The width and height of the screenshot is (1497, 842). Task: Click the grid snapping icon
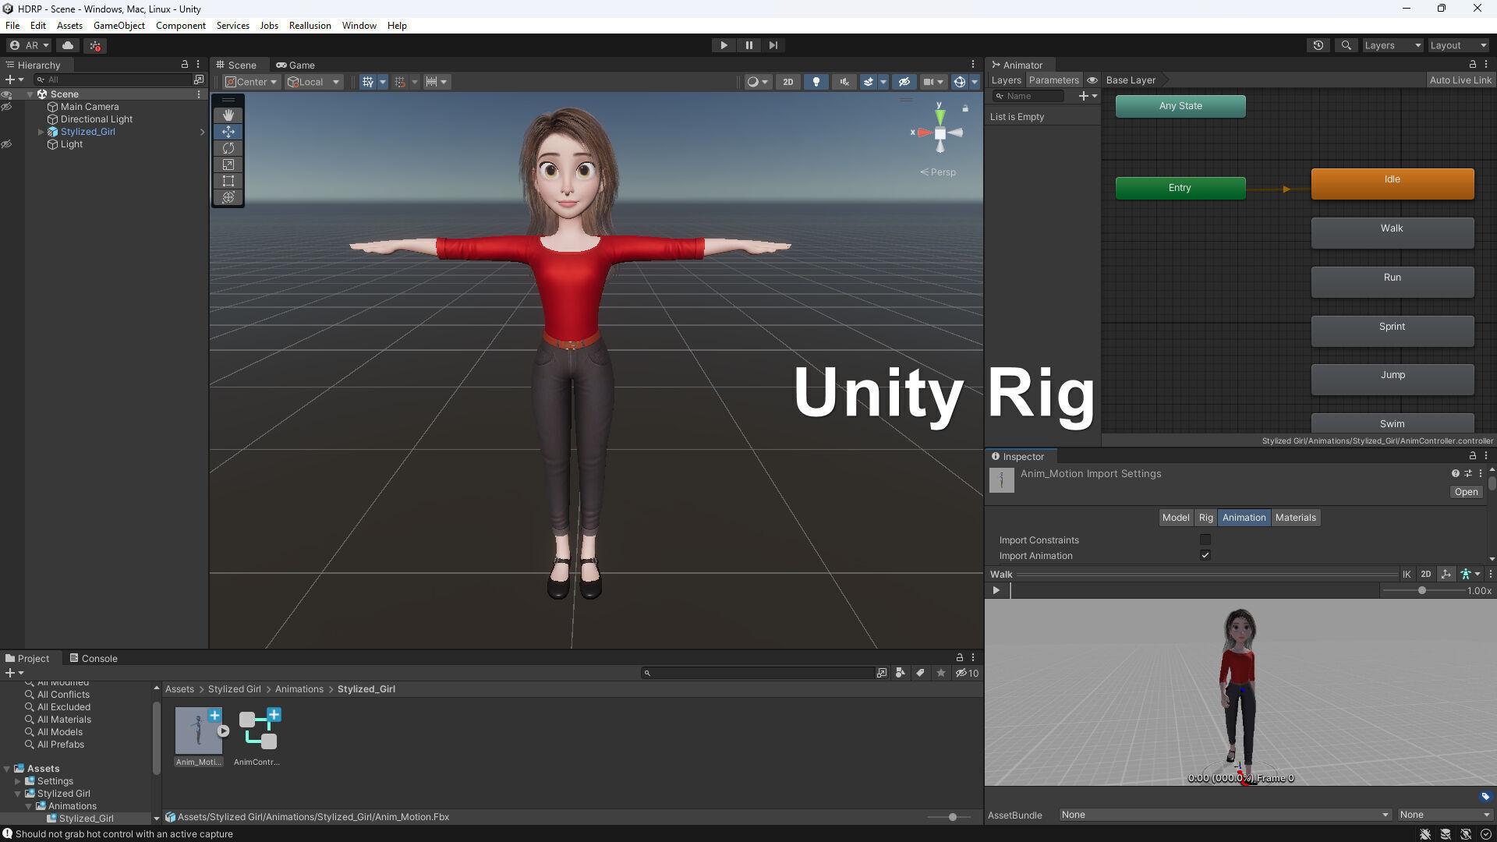click(367, 82)
